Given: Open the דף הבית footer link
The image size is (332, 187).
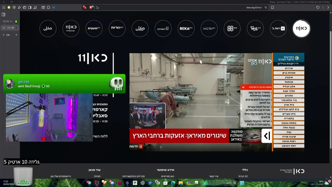Looking at the screenshot, I should click(243, 176).
